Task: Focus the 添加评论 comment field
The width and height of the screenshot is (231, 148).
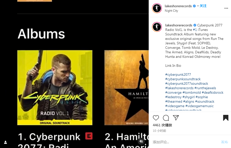Action: click(x=186, y=142)
